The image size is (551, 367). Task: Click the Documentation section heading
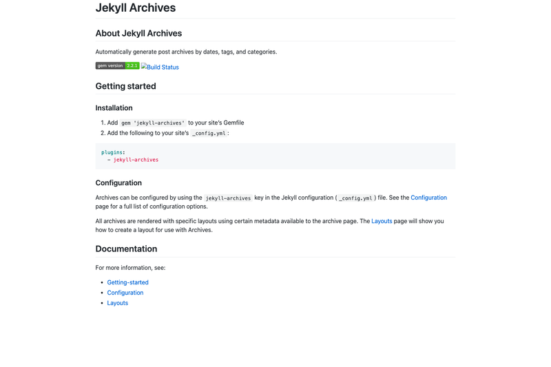click(126, 249)
